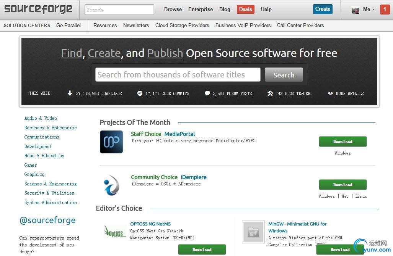The height and width of the screenshot is (256, 393).
Task: Click the 17,171 CODE COMMITS stat text
Action: (x=168, y=93)
